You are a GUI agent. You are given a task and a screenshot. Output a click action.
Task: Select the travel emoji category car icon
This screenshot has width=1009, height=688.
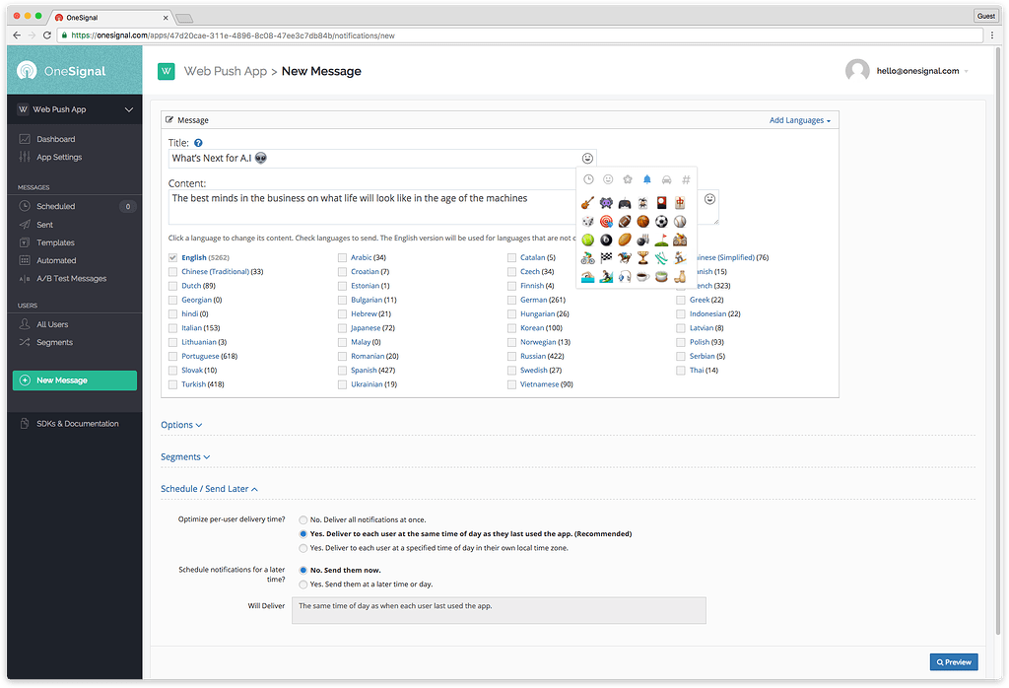667,179
